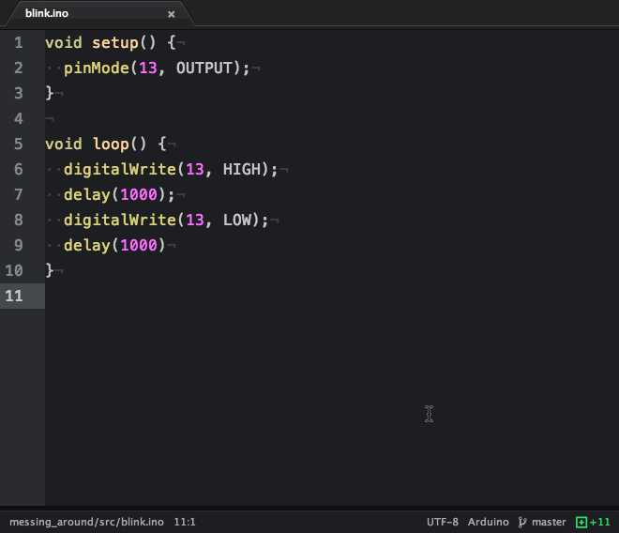Click the 13 in digitalWrite on line 8
This screenshot has height=533, width=619.
coord(195,220)
